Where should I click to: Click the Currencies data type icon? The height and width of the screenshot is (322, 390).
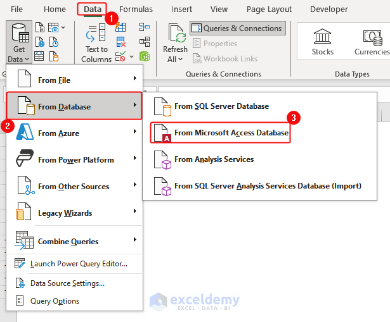click(373, 38)
